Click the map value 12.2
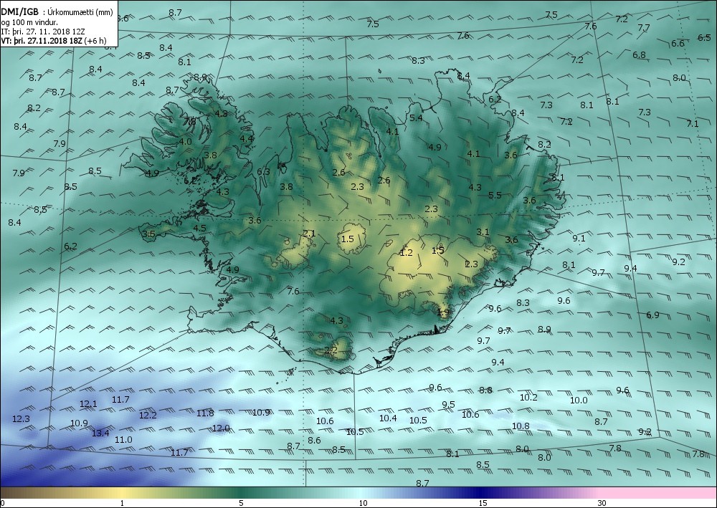 (x=148, y=416)
